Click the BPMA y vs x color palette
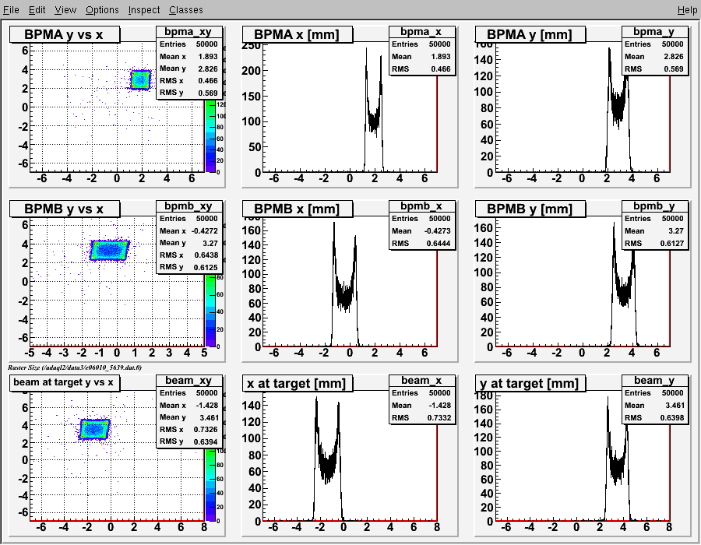Image resolution: width=701 pixels, height=545 pixels. (x=210, y=135)
